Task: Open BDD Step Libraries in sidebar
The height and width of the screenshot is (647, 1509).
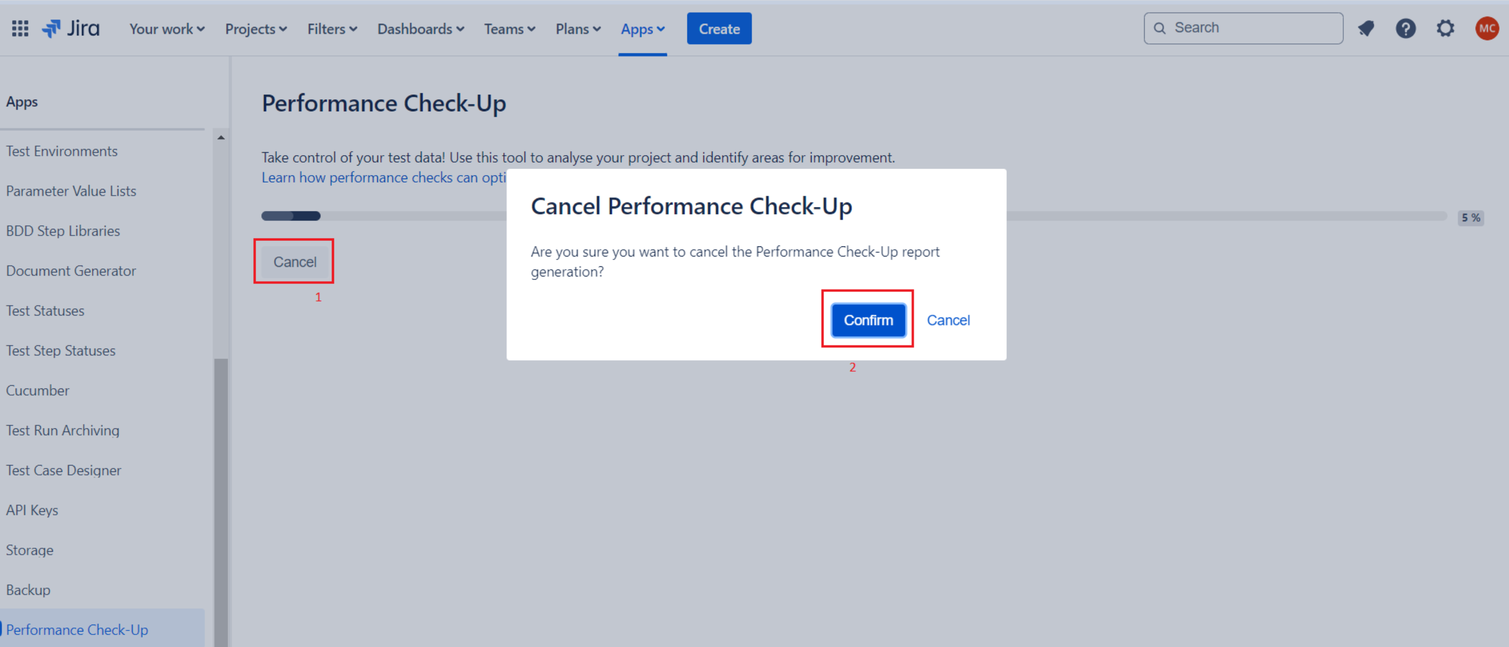Action: point(63,230)
